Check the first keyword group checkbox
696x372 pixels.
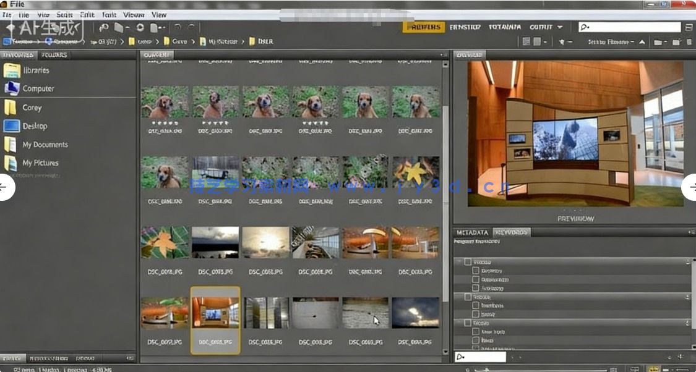coord(467,262)
